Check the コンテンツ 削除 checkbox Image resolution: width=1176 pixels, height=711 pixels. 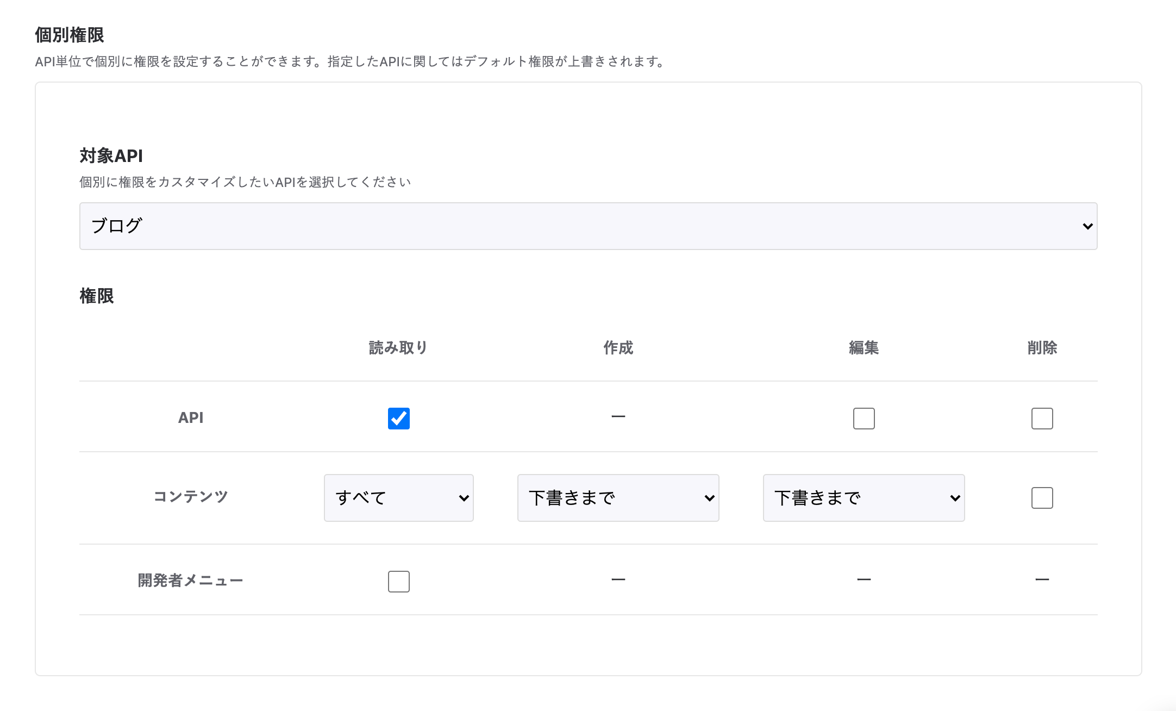point(1042,498)
